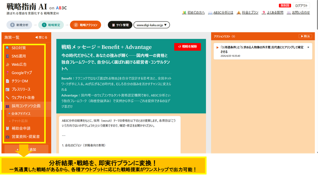318x175 pixels.
Task: Click the 営業資料・提案書 briefcase icon
Action: pos(8,137)
